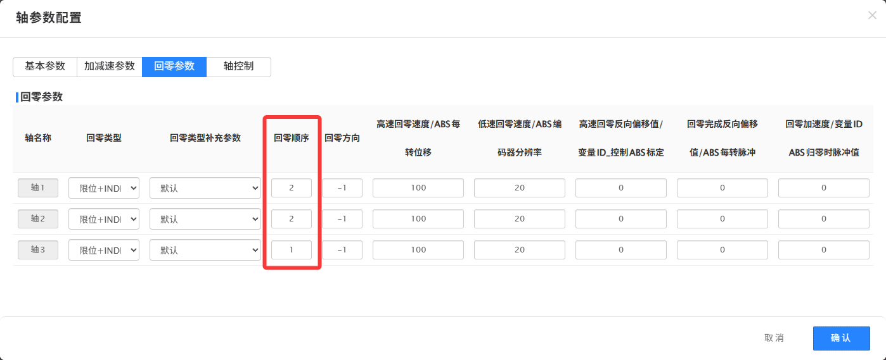Click 回零顺序 input for 轴3

292,250
